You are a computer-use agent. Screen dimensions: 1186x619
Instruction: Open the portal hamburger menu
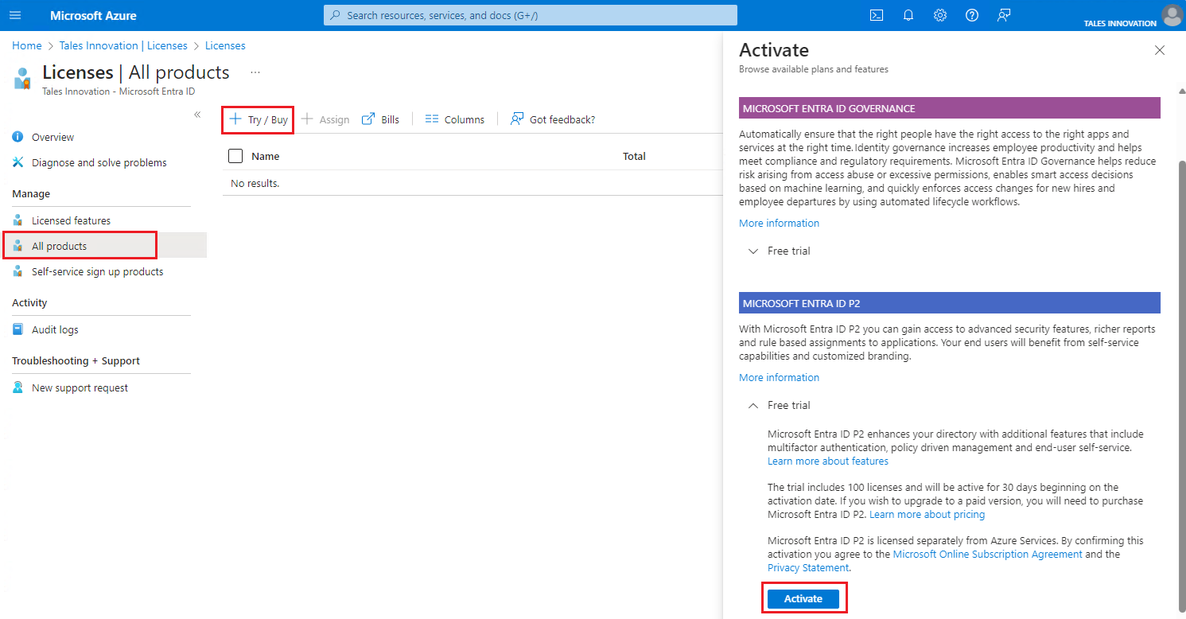[15, 15]
